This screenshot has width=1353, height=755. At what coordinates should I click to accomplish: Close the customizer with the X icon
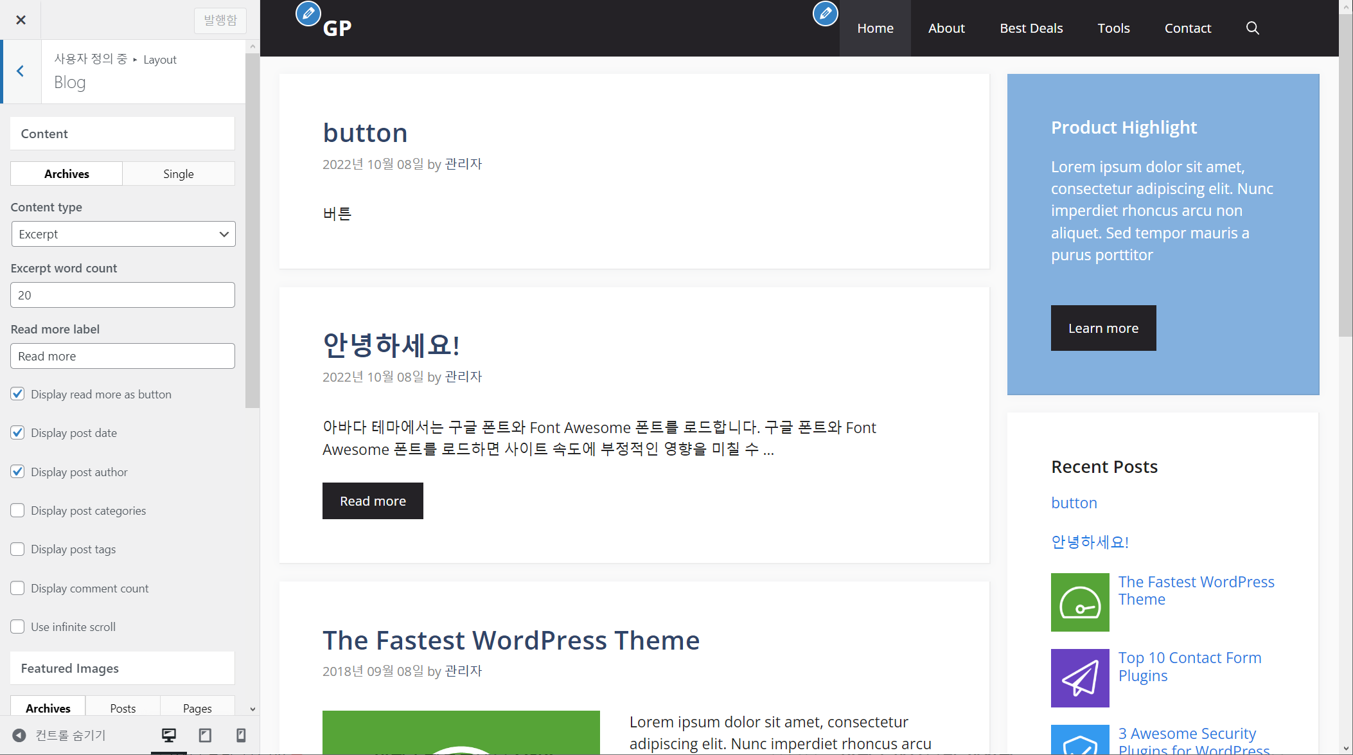tap(21, 20)
